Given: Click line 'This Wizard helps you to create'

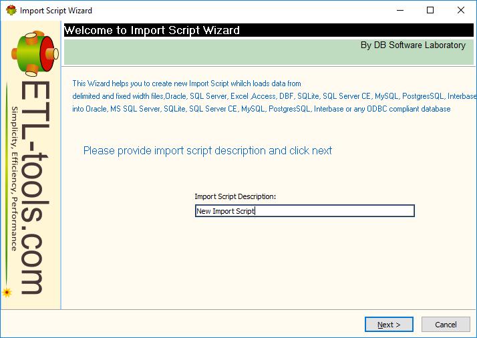Looking at the screenshot, I should [x=186, y=83].
